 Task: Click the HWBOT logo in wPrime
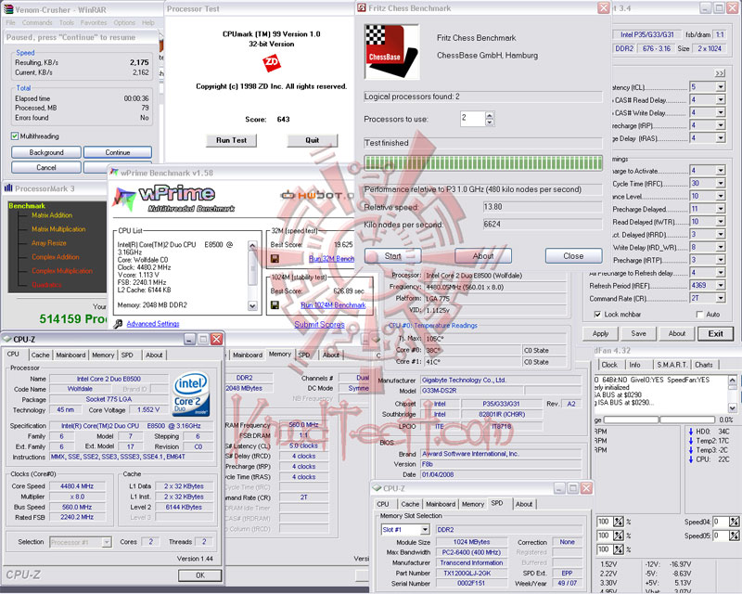[x=317, y=195]
